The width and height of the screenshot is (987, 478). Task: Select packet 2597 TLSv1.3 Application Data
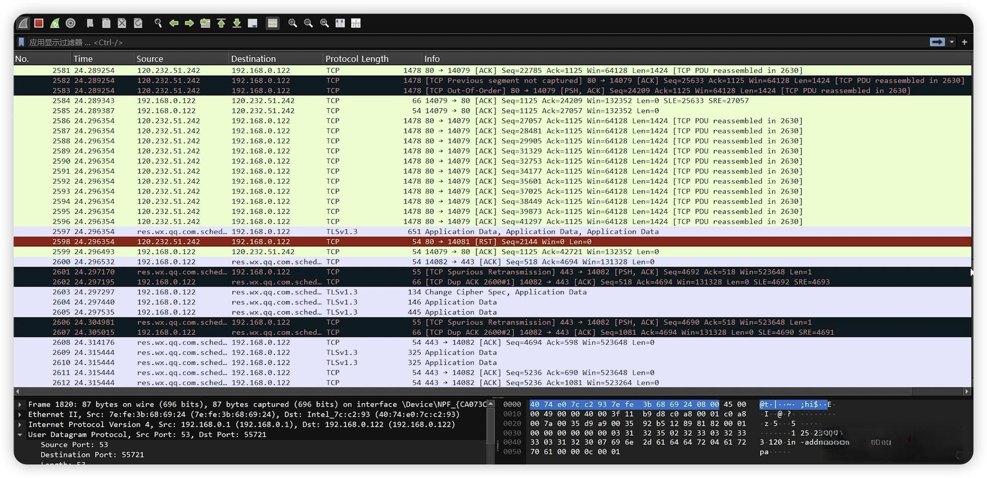(492, 231)
